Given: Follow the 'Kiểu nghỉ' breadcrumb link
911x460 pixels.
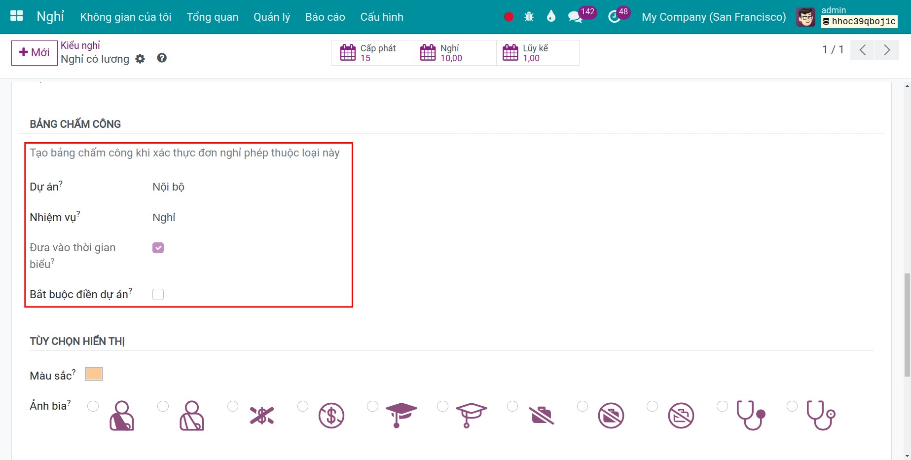Looking at the screenshot, I should pos(80,45).
